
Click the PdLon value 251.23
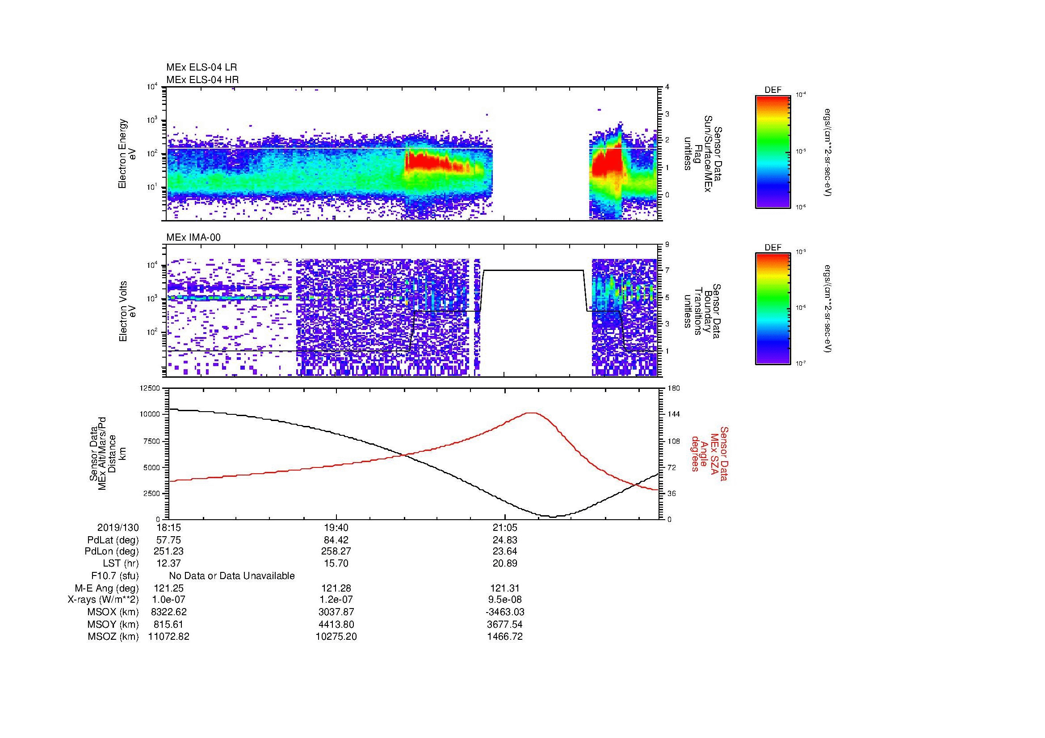pos(168,551)
